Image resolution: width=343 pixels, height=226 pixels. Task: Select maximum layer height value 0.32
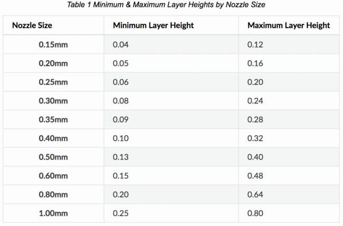tap(255, 138)
